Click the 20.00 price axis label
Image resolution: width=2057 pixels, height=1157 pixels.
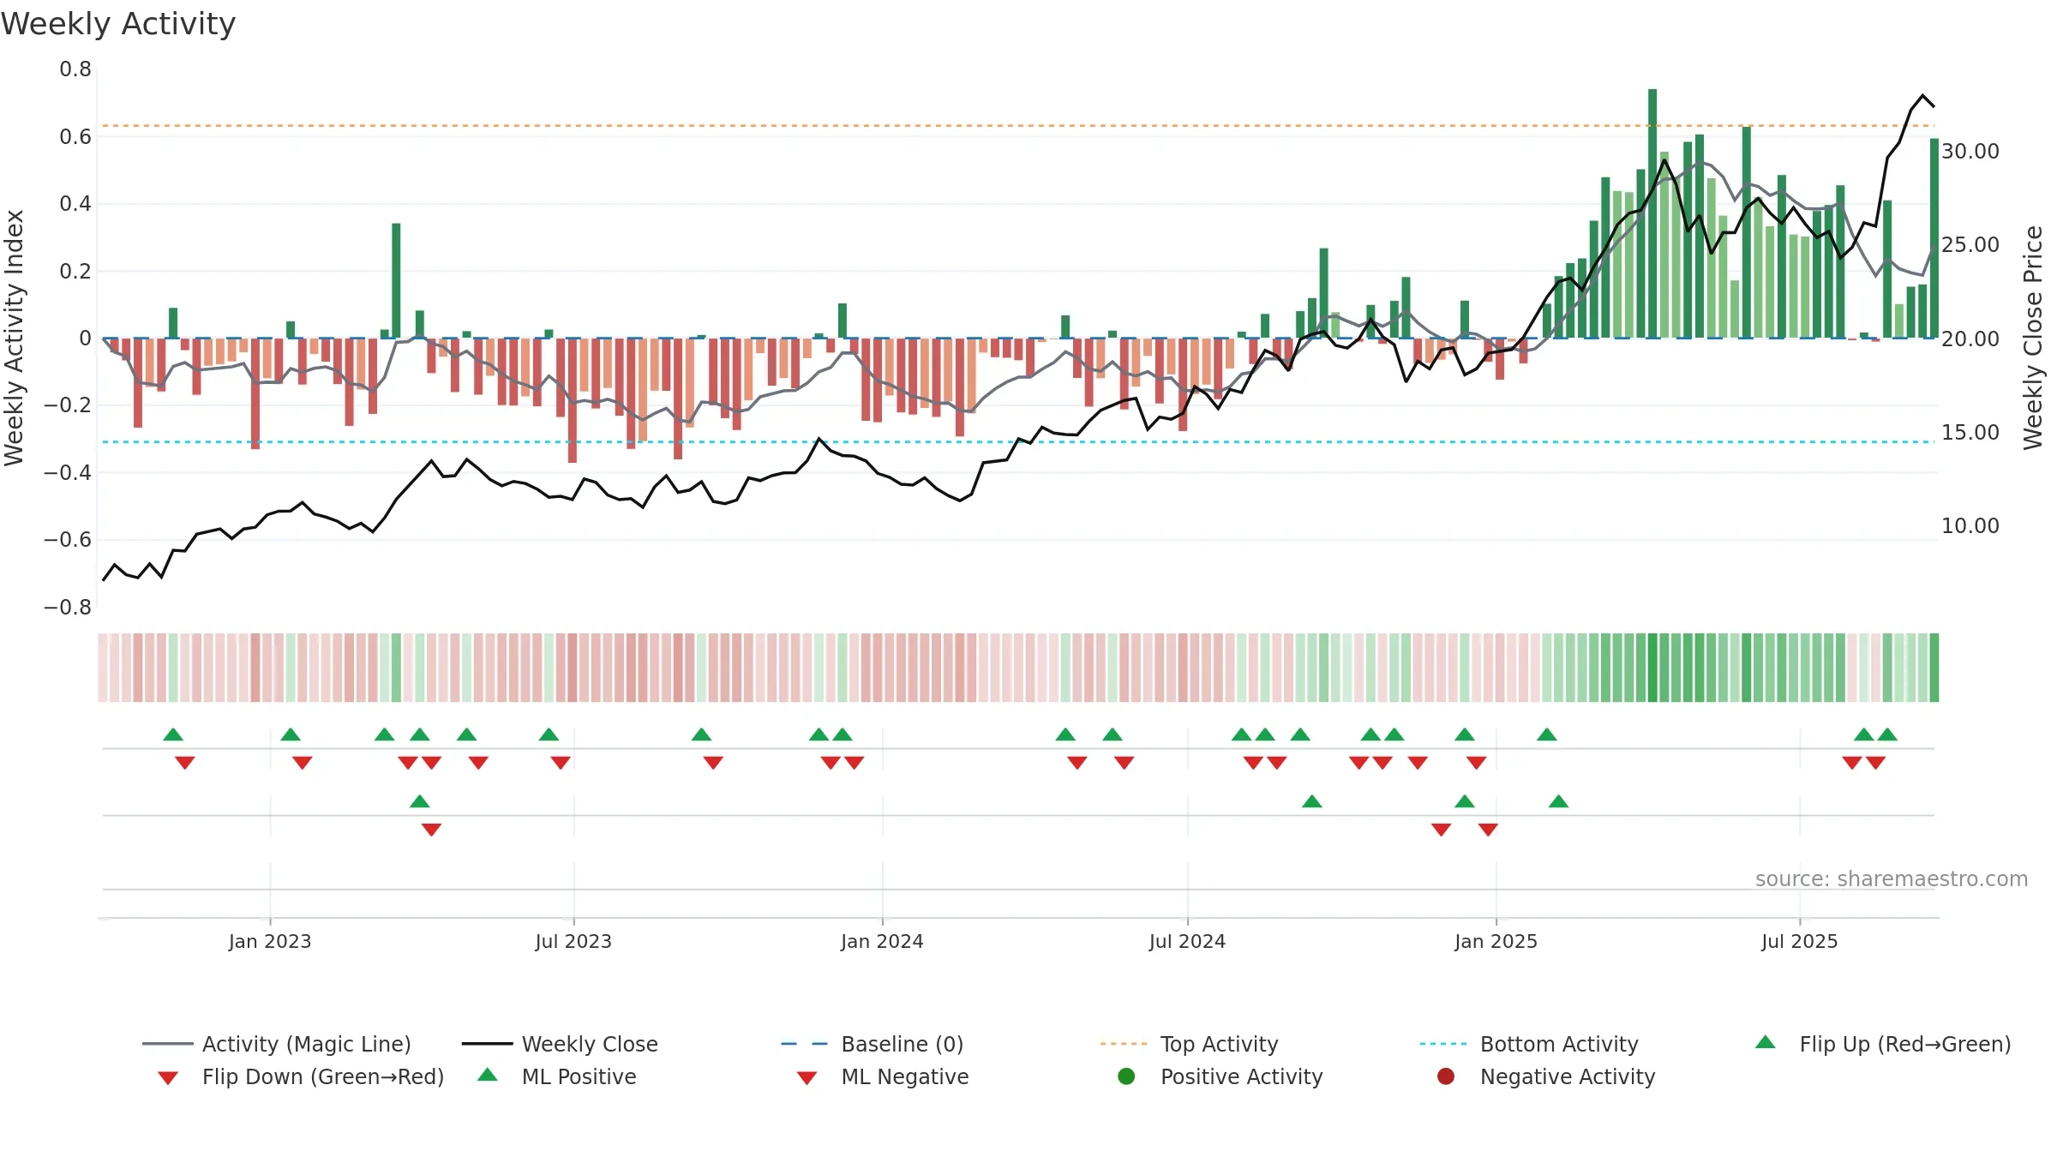(x=1970, y=339)
